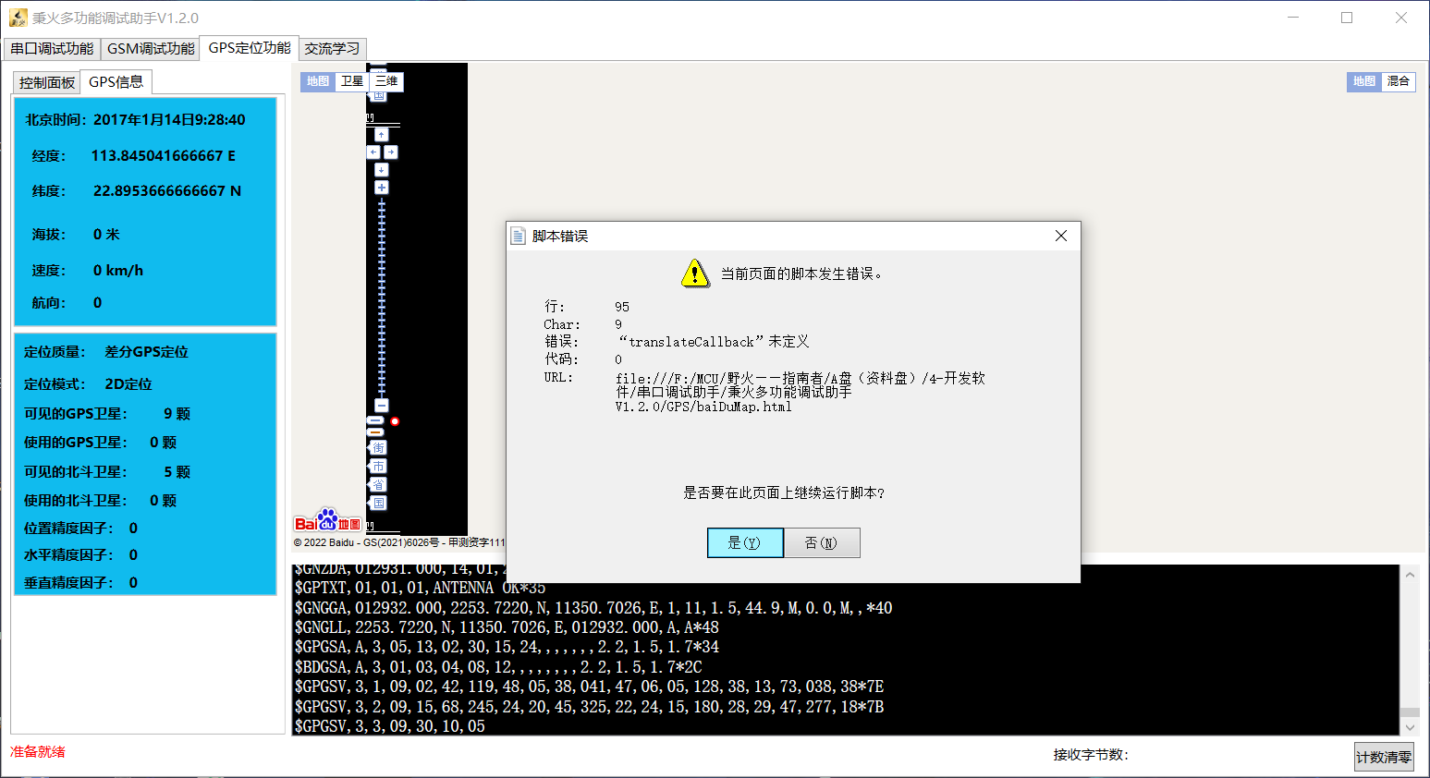Select the GPS信息 sub-tab

116,81
